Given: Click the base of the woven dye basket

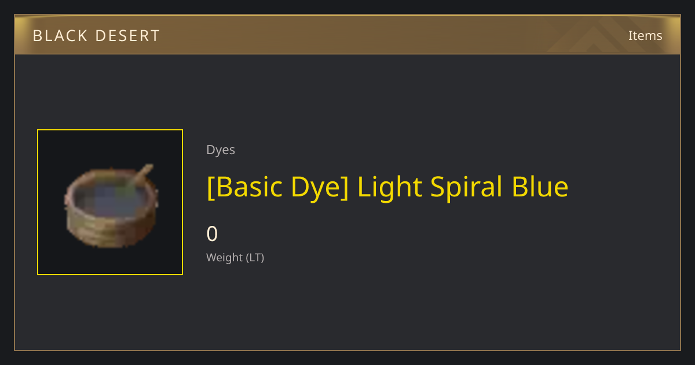Looking at the screenshot, I should [x=110, y=232].
